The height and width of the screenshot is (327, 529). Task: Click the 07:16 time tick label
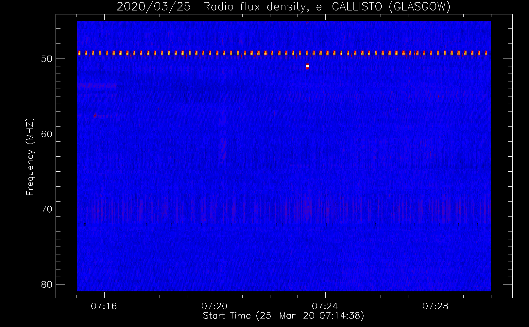pos(104,306)
